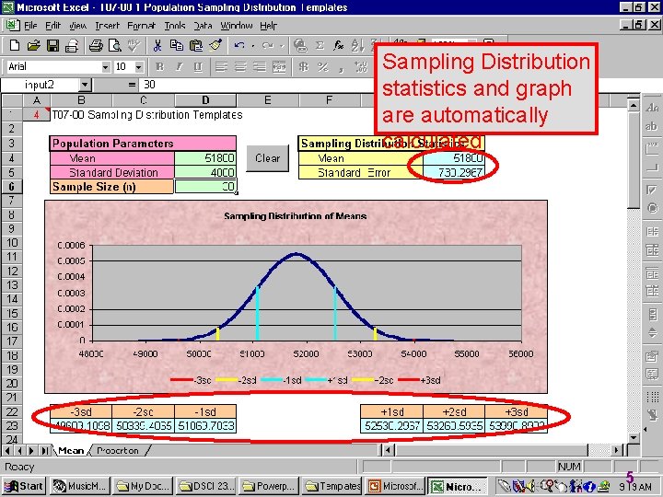This screenshot has height=497, width=663.
Task: Switch to the Templates taskbar folder
Action: (x=331, y=487)
